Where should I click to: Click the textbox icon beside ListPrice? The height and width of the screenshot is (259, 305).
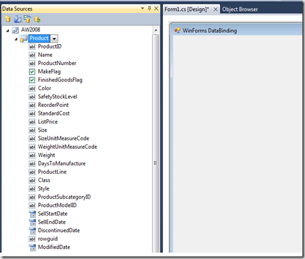pyautogui.click(x=32, y=122)
